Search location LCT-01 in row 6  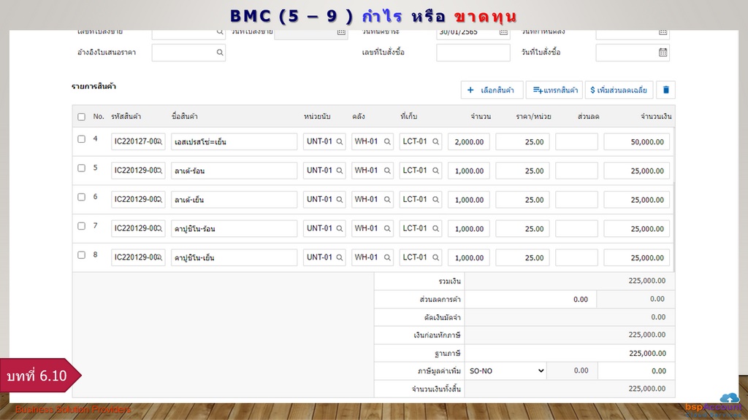[x=435, y=200]
